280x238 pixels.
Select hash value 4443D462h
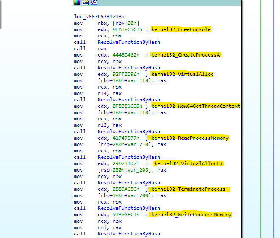coord(126,55)
